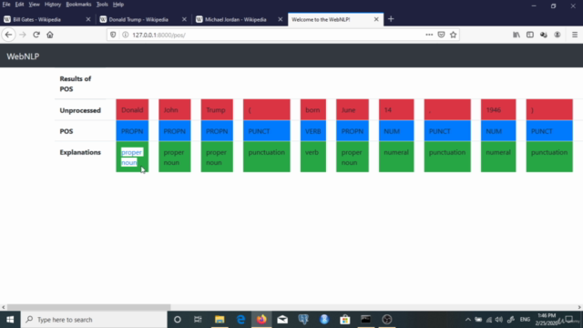This screenshot has width=583, height=328.
Task: Open File Explorer from taskbar
Action: 220,320
